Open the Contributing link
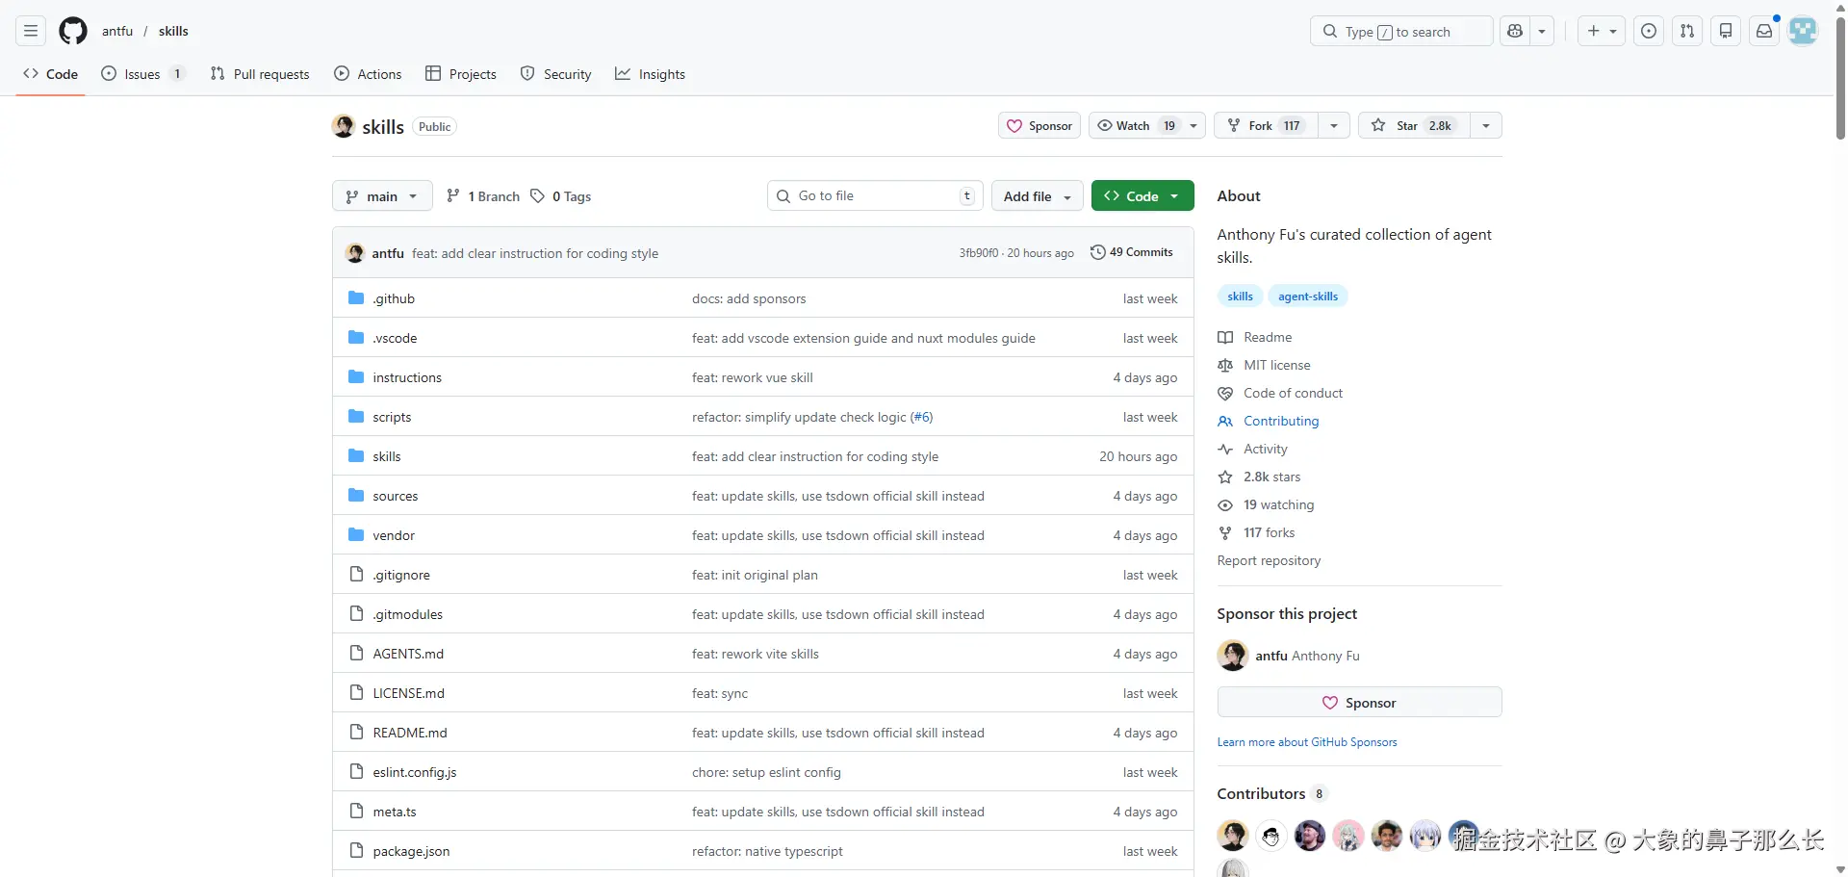The width and height of the screenshot is (1848, 877). pos(1281,421)
